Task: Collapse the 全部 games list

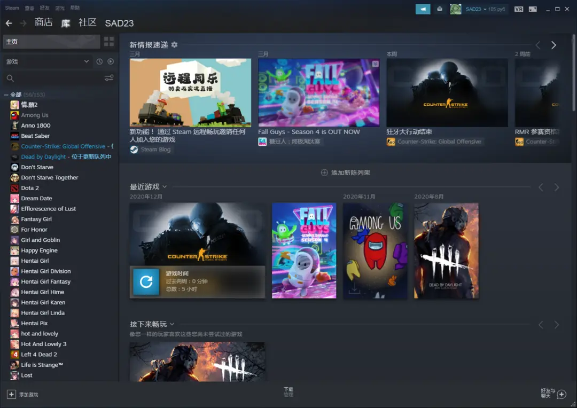Action: pyautogui.click(x=6, y=95)
